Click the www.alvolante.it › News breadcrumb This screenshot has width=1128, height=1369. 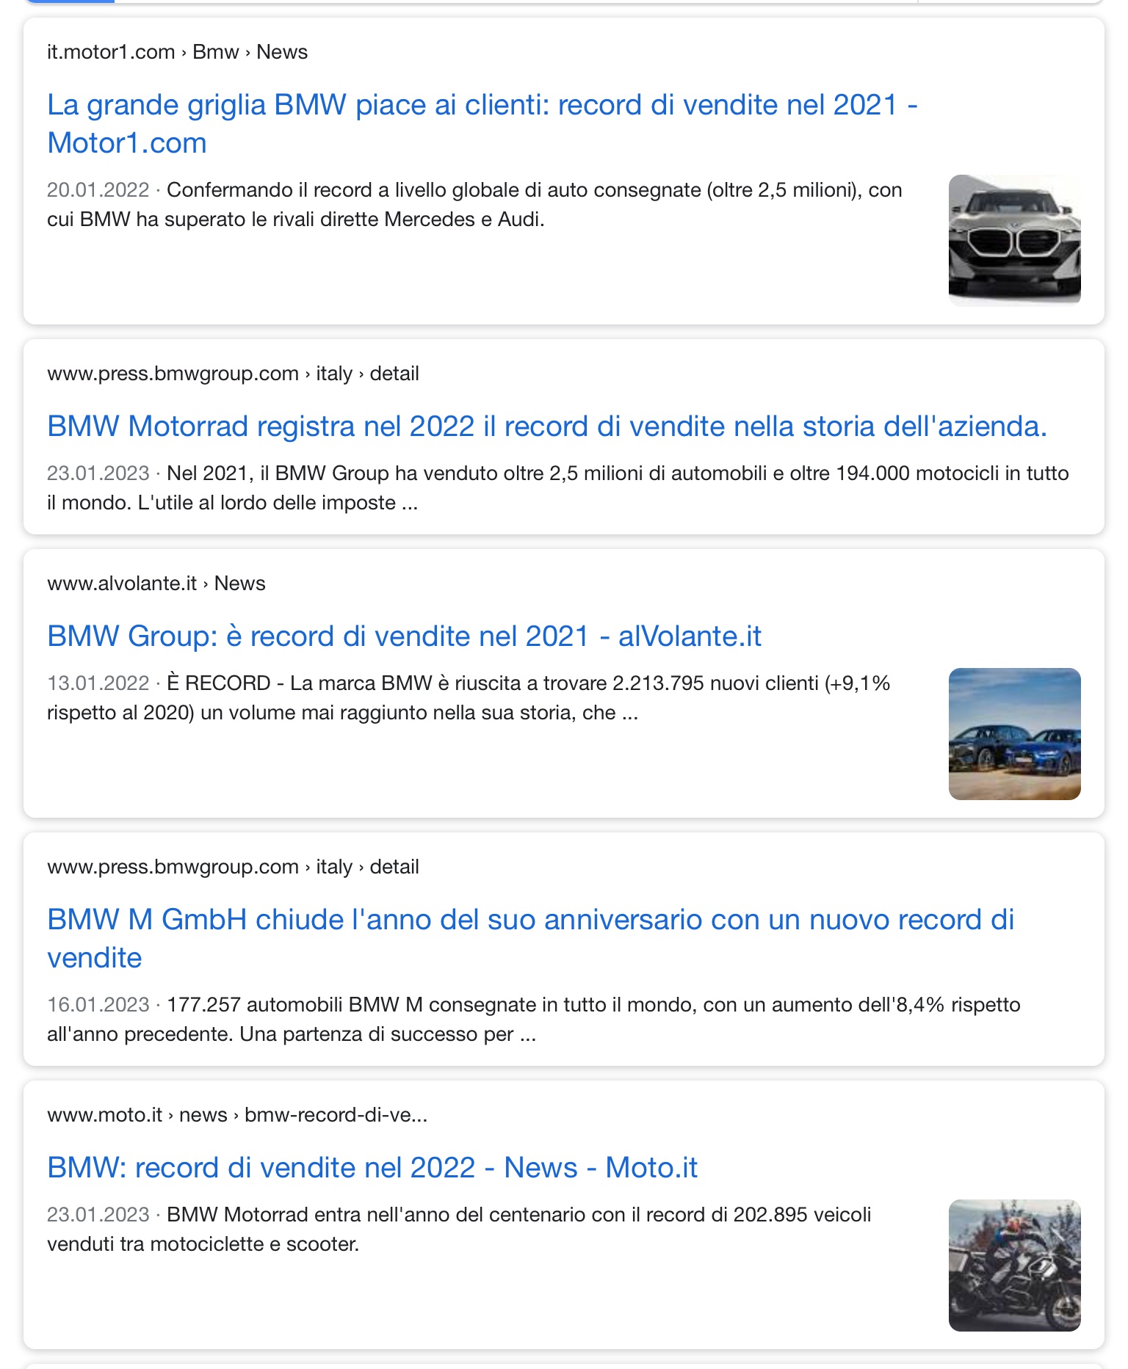[x=156, y=584]
